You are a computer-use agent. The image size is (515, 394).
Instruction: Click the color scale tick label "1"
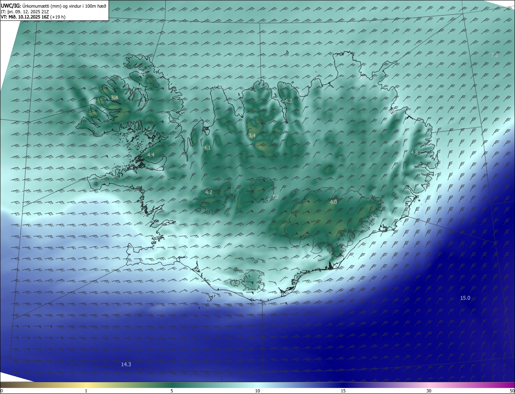pyautogui.click(x=86, y=391)
